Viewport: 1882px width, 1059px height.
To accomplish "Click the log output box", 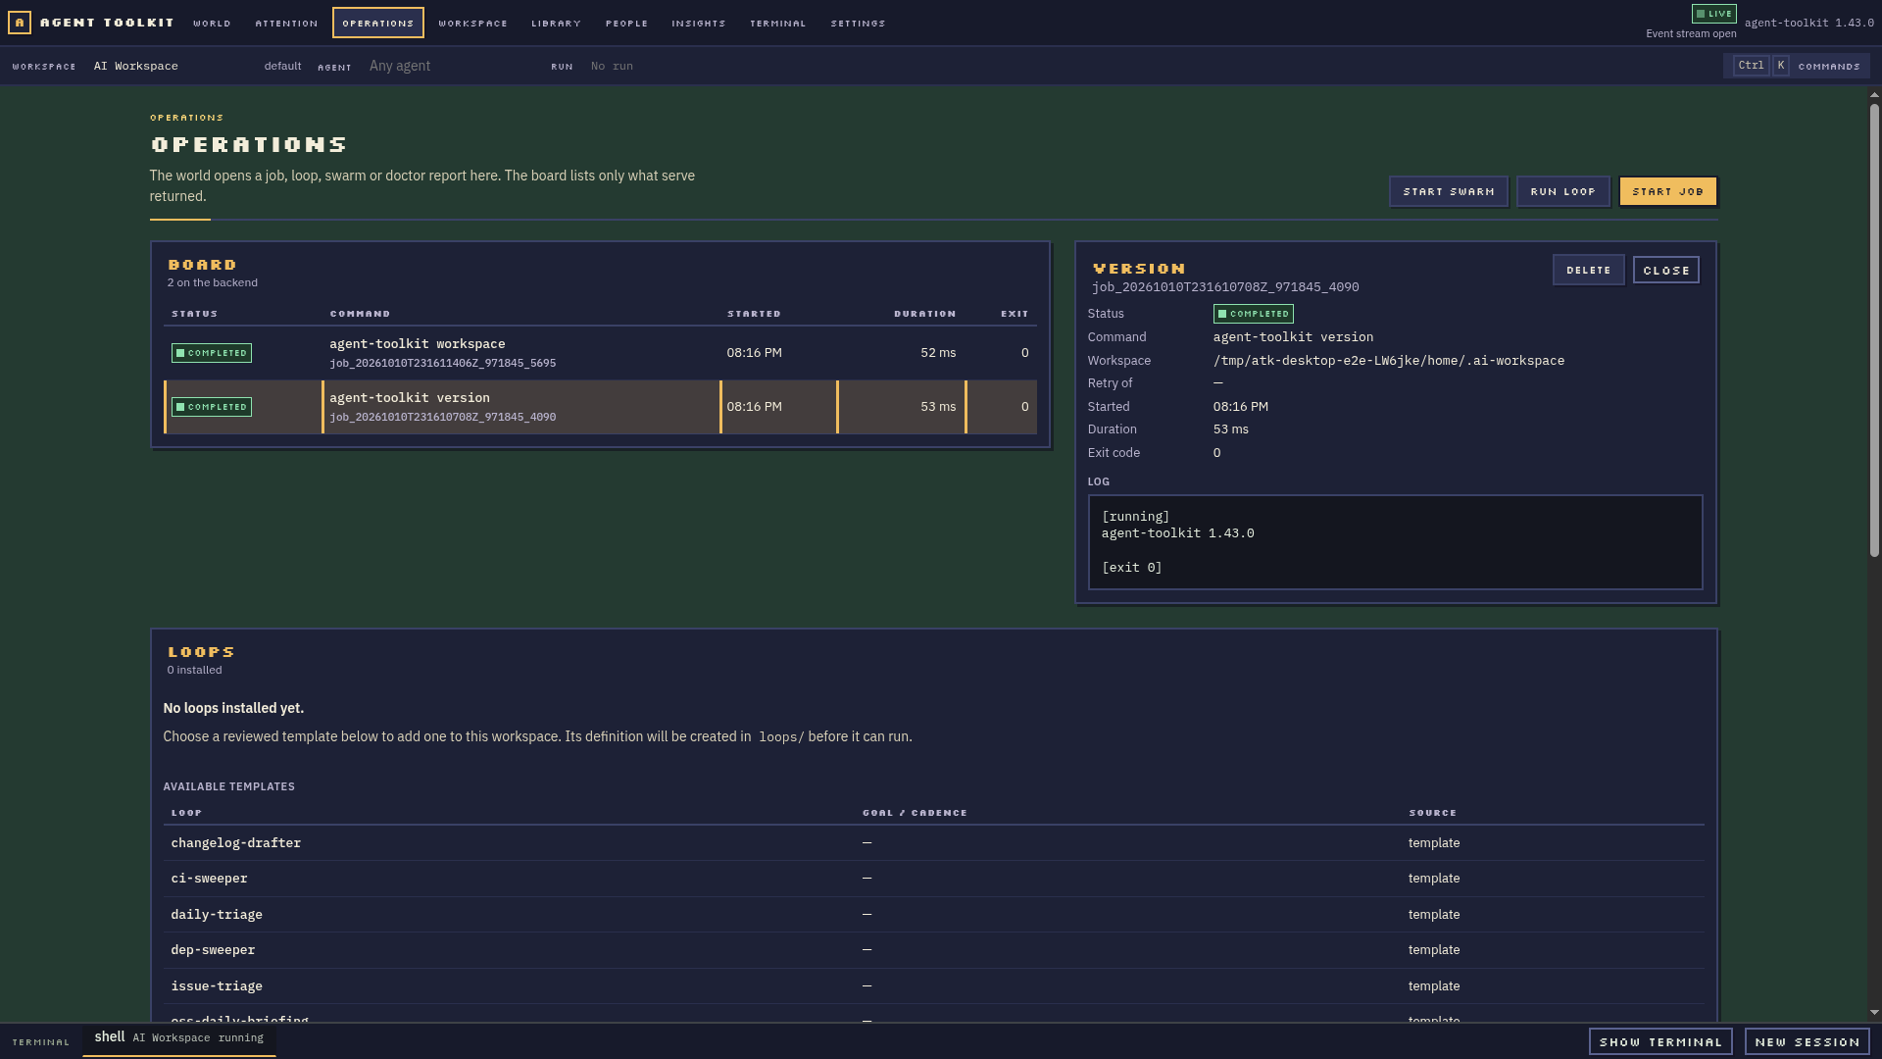I will [x=1395, y=542].
